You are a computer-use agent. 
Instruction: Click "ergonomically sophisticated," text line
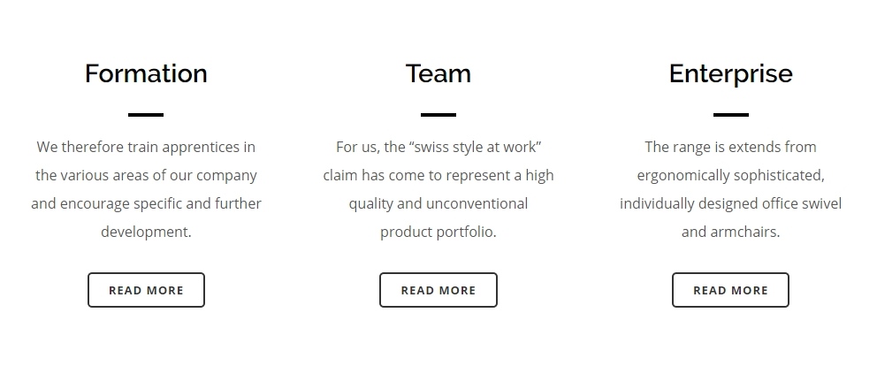pyautogui.click(x=730, y=175)
